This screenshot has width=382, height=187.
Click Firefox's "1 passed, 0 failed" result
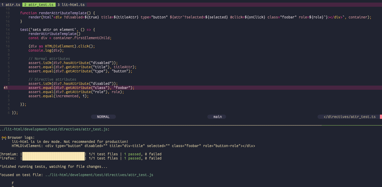click(143, 158)
